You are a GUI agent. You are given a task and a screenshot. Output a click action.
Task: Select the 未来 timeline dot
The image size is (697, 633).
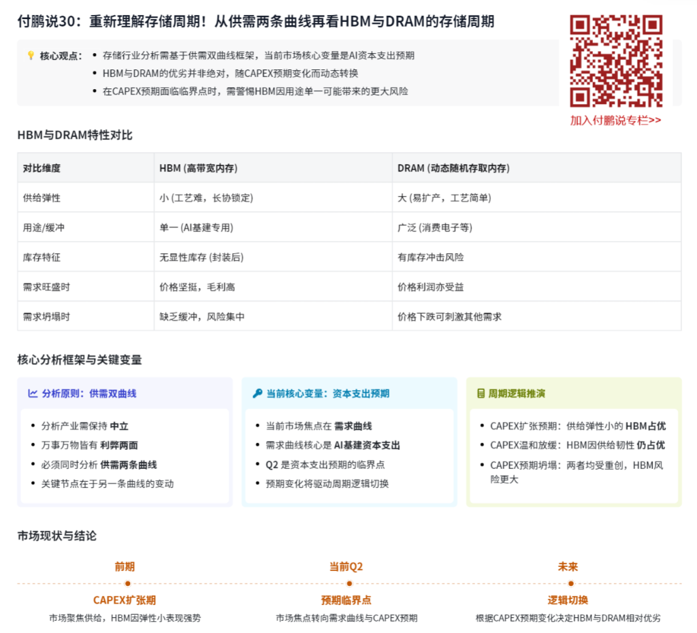pyautogui.click(x=571, y=584)
